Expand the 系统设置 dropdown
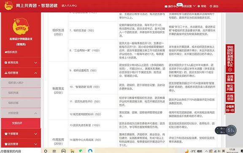243x153 pixels. coord(194,6)
